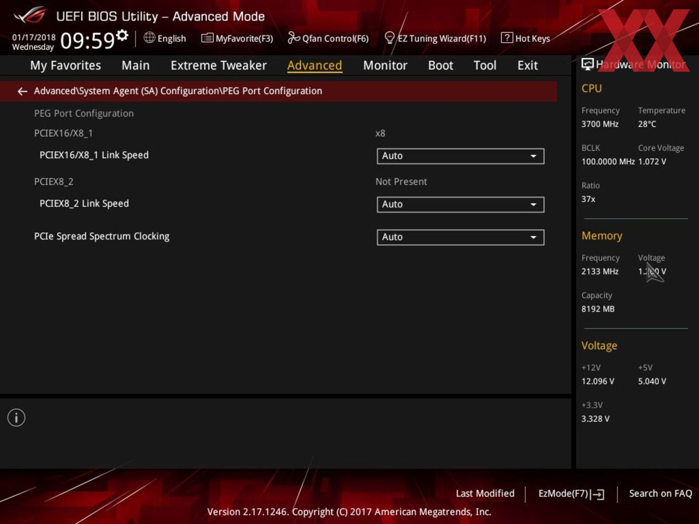
Task: Open PCIEX16/X8_1 Link Speed dropdown
Action: tap(461, 156)
